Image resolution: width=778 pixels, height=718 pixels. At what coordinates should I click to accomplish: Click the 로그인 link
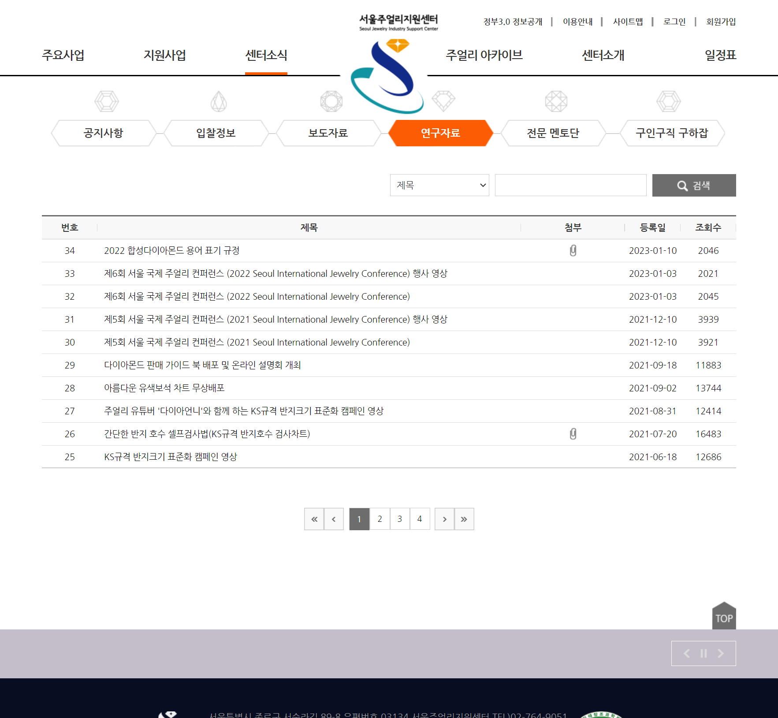click(x=674, y=22)
